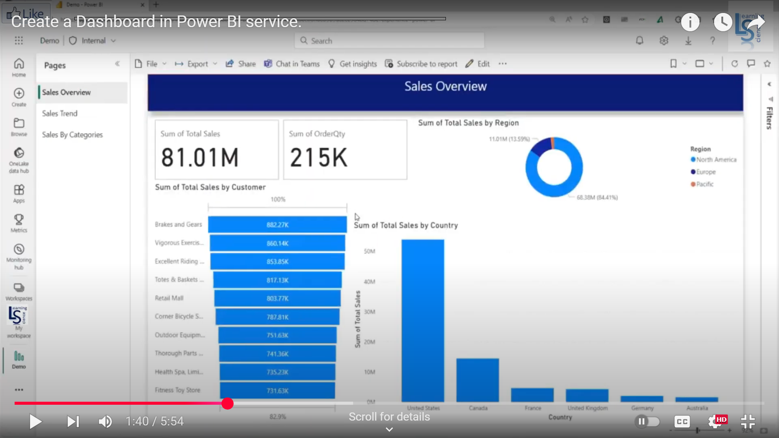This screenshot has width=779, height=438.
Task: Open the File dropdown menu
Action: 151,64
